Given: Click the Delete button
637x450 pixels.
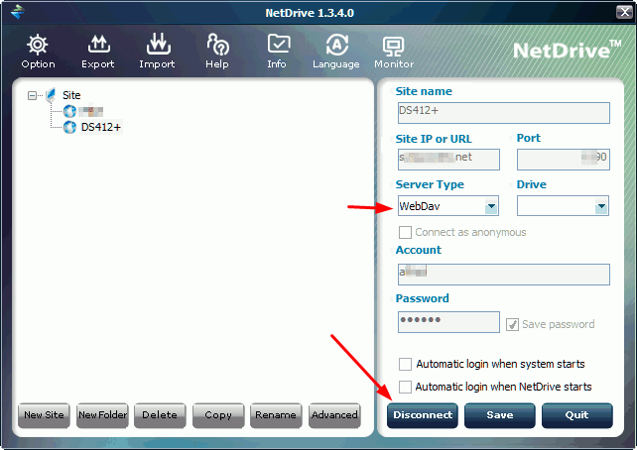Looking at the screenshot, I should (160, 415).
